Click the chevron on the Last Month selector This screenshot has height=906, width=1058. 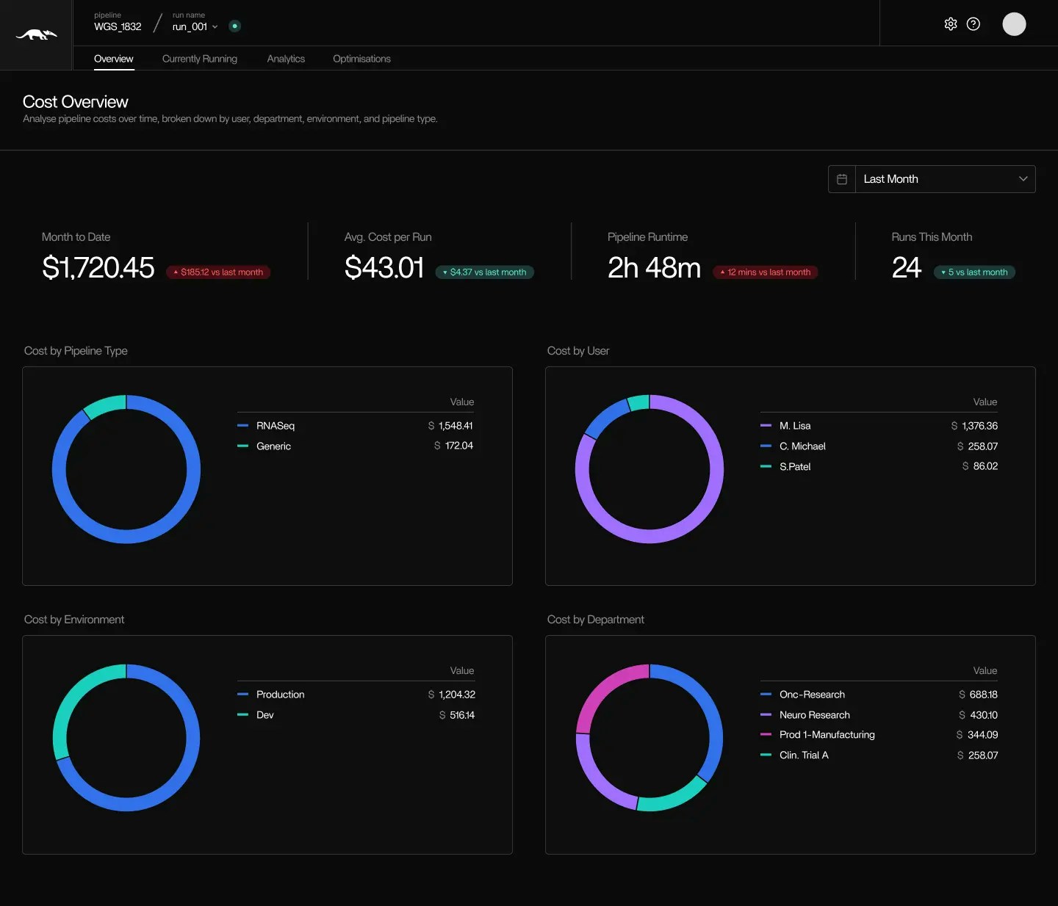point(1022,178)
